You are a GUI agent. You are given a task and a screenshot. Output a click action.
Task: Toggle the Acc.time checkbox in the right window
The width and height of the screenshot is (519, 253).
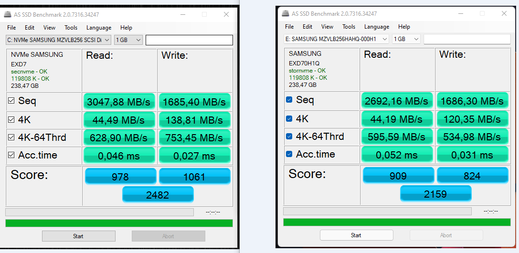pyautogui.click(x=289, y=154)
